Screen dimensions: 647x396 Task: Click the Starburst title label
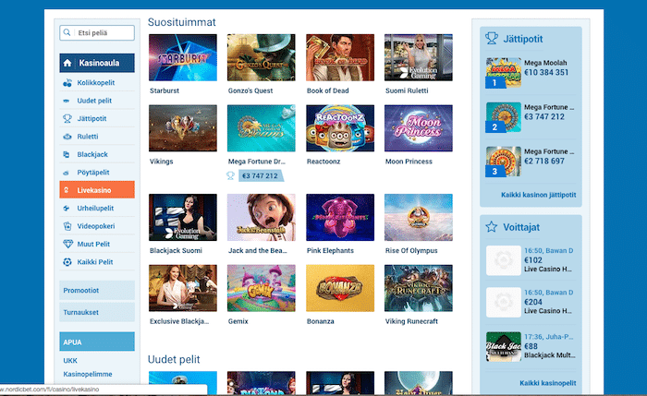pos(165,90)
